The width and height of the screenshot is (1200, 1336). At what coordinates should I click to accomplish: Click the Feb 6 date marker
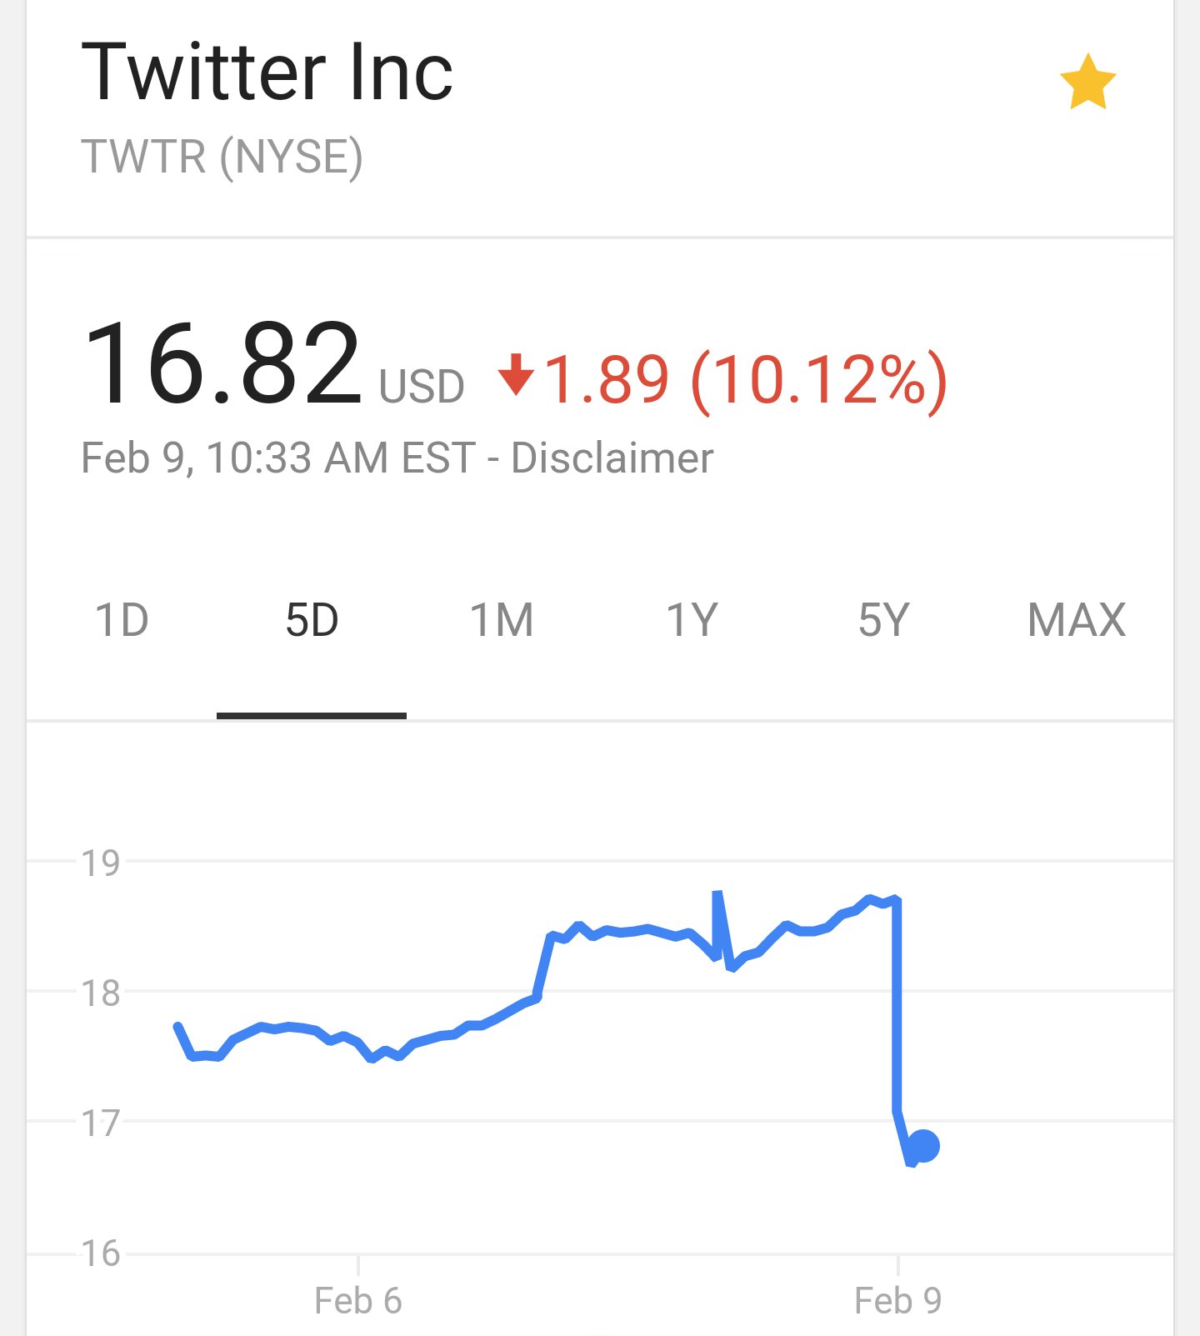tap(358, 1300)
